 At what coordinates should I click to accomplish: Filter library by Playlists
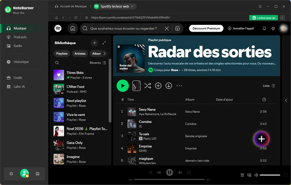[62, 54]
